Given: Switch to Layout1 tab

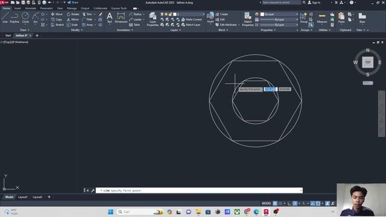Looking at the screenshot, I should (x=23, y=197).
